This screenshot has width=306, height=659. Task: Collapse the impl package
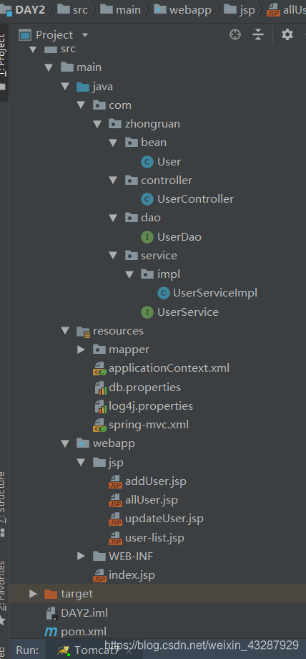[x=129, y=274]
